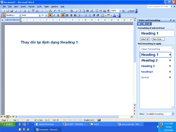
Task: Decrease paragraph indent
Action: pyautogui.click(x=94, y=15)
